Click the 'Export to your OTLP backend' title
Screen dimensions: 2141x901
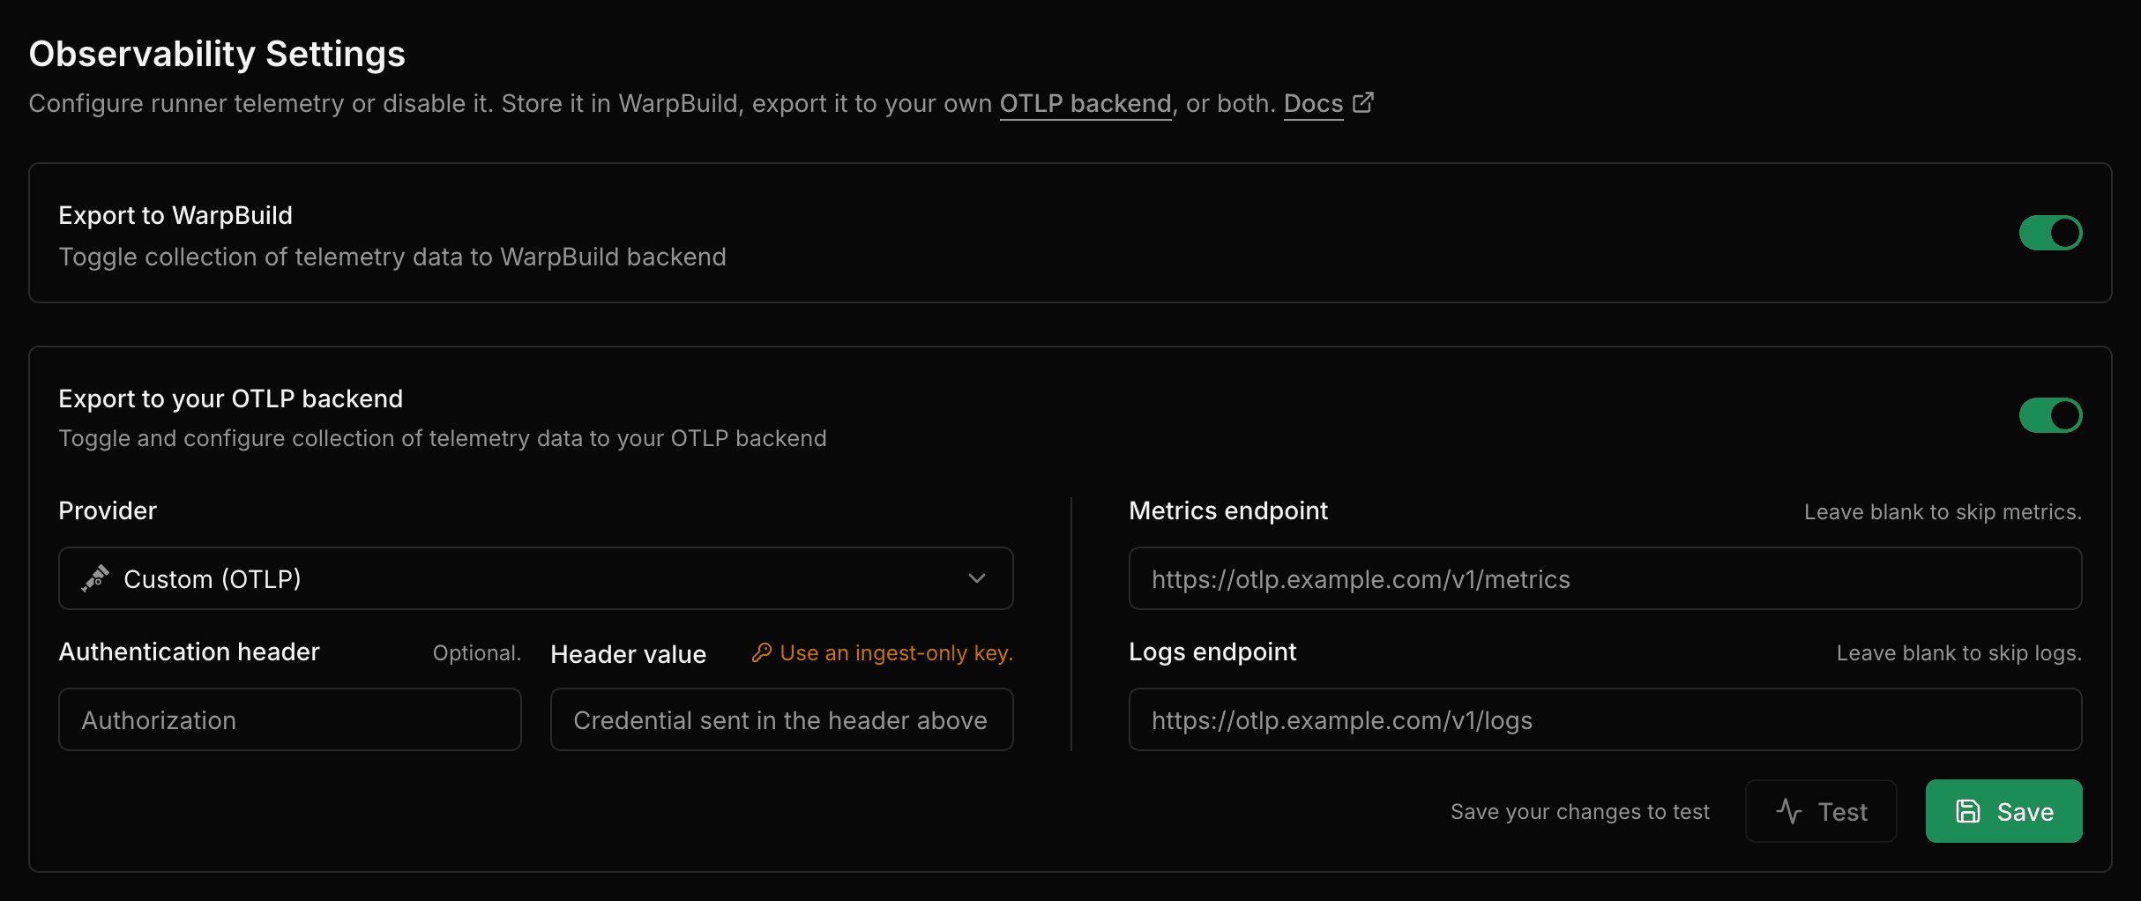pyautogui.click(x=231, y=398)
